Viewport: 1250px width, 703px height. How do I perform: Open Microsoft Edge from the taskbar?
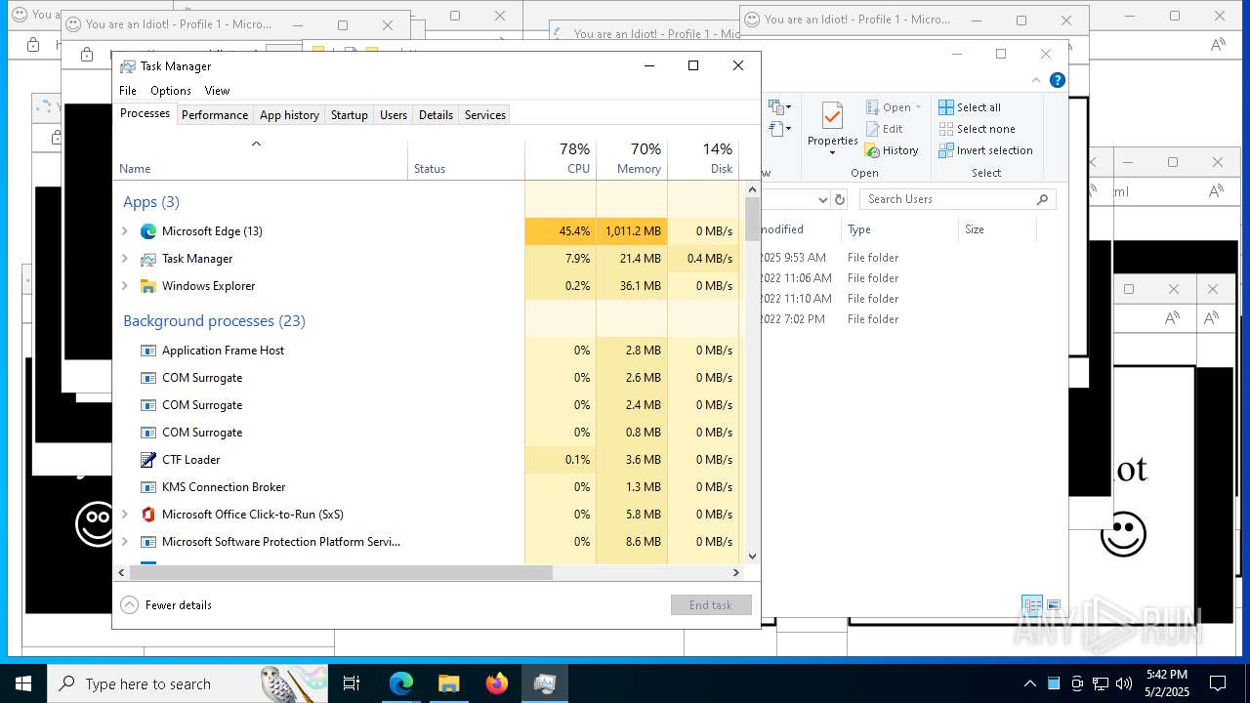pos(401,683)
